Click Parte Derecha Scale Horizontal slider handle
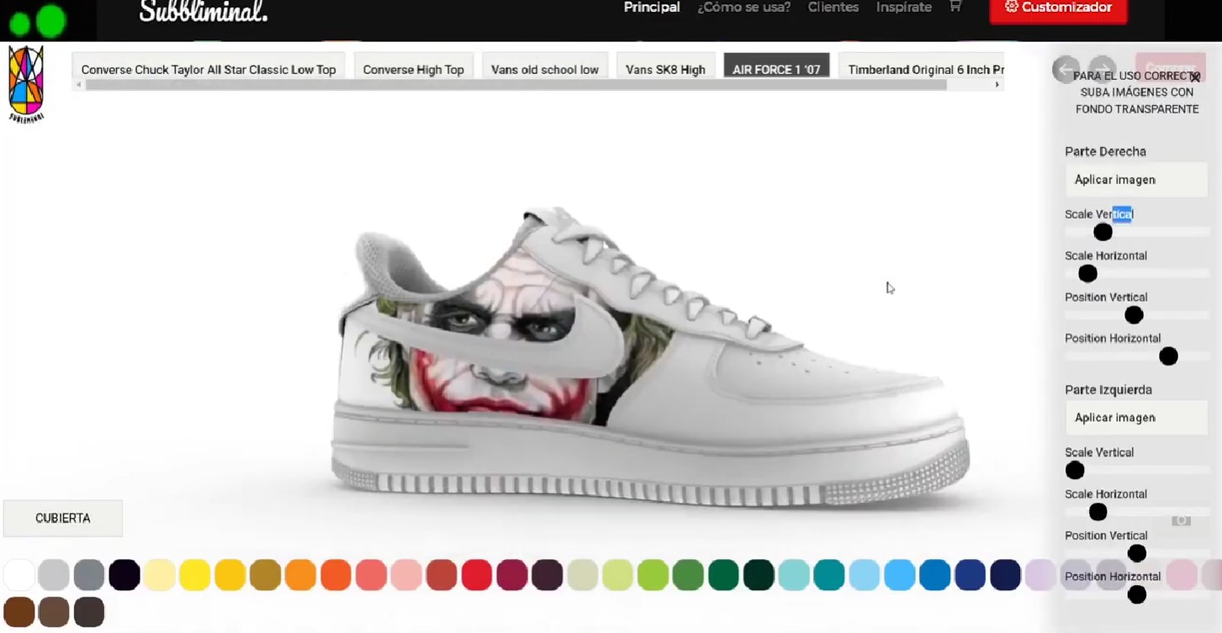This screenshot has height=633, width=1222. (x=1087, y=273)
